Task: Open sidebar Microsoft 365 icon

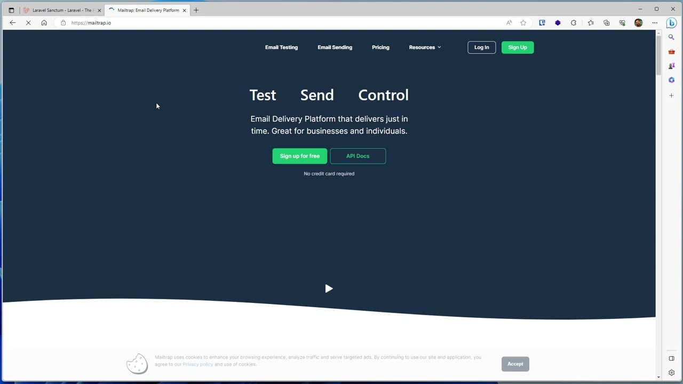Action: (x=672, y=80)
